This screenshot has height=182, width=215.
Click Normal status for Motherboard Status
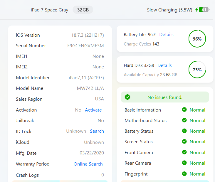[x=197, y=120]
